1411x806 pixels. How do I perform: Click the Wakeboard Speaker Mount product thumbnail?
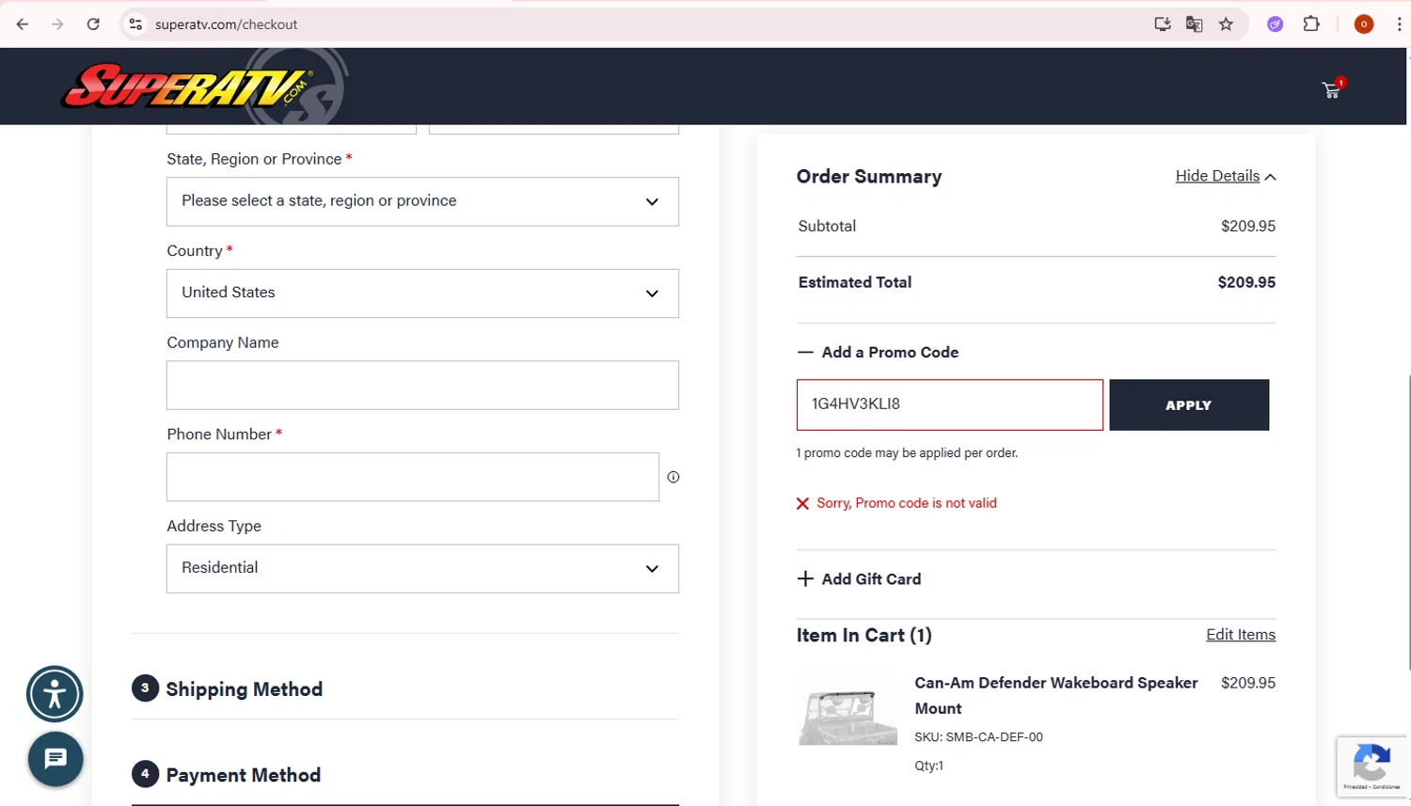pyautogui.click(x=848, y=709)
